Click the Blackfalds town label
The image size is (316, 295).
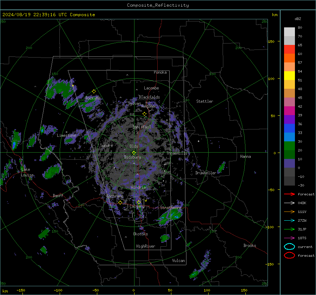click(149, 97)
